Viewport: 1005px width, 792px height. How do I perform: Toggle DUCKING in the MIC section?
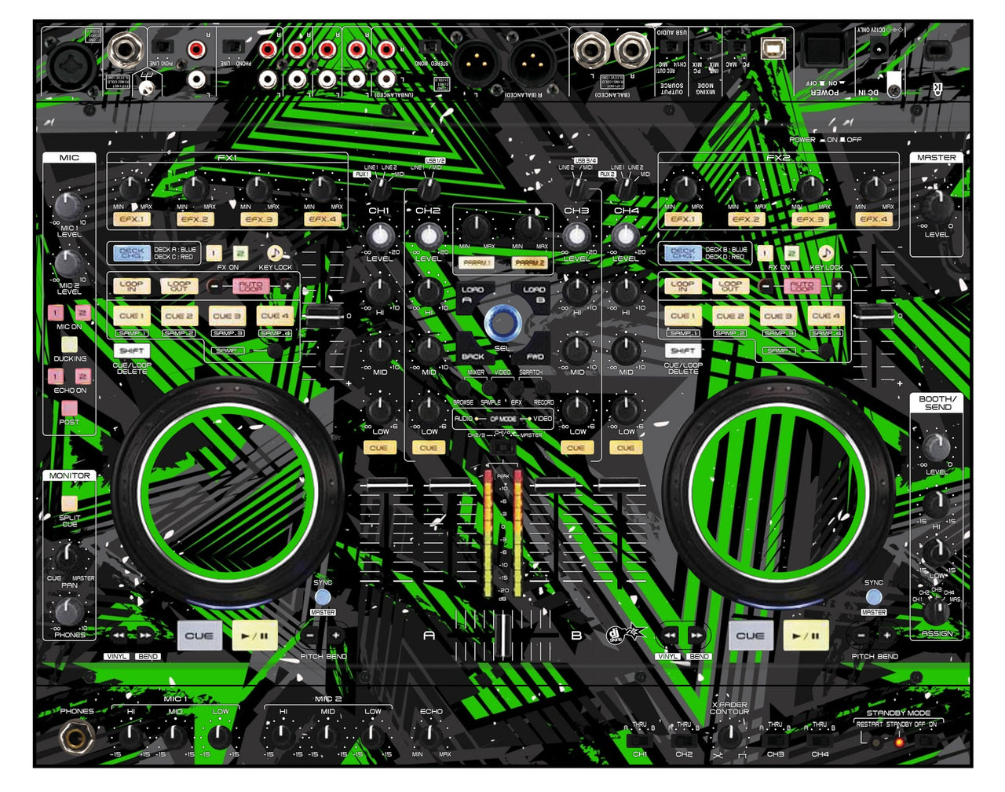(x=69, y=344)
